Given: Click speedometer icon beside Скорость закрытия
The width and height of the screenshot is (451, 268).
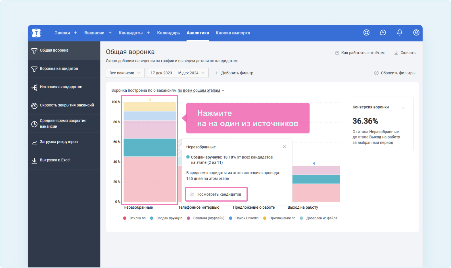Looking at the screenshot, I should click(x=34, y=106).
